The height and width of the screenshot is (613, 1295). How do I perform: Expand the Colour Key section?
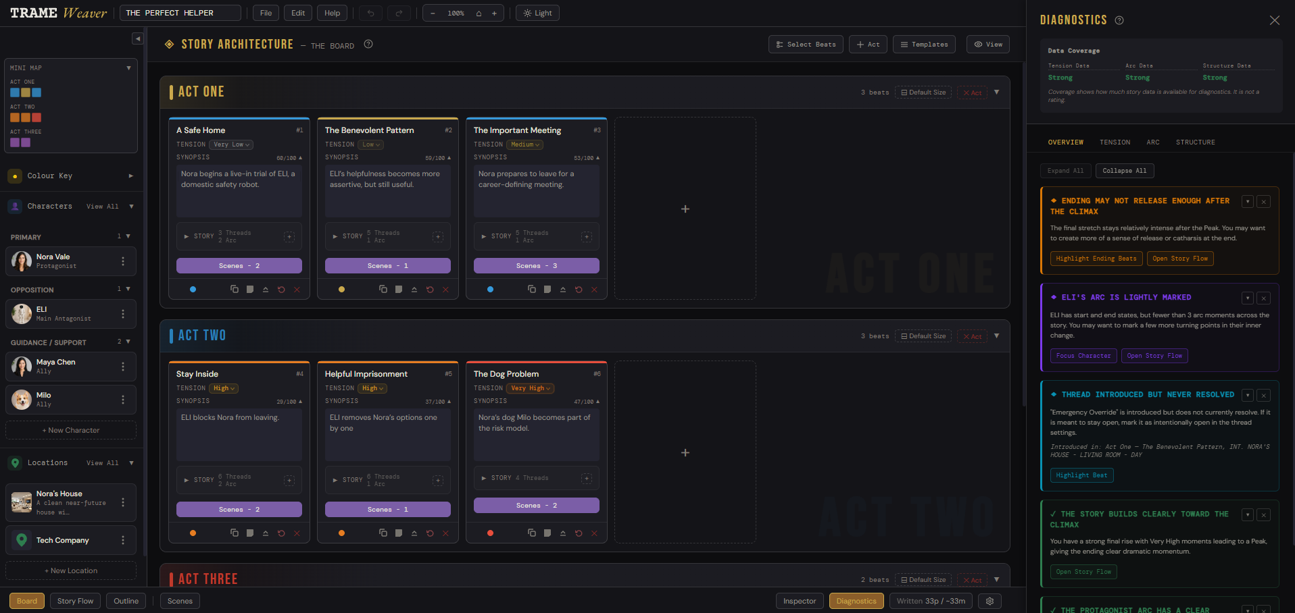point(131,176)
